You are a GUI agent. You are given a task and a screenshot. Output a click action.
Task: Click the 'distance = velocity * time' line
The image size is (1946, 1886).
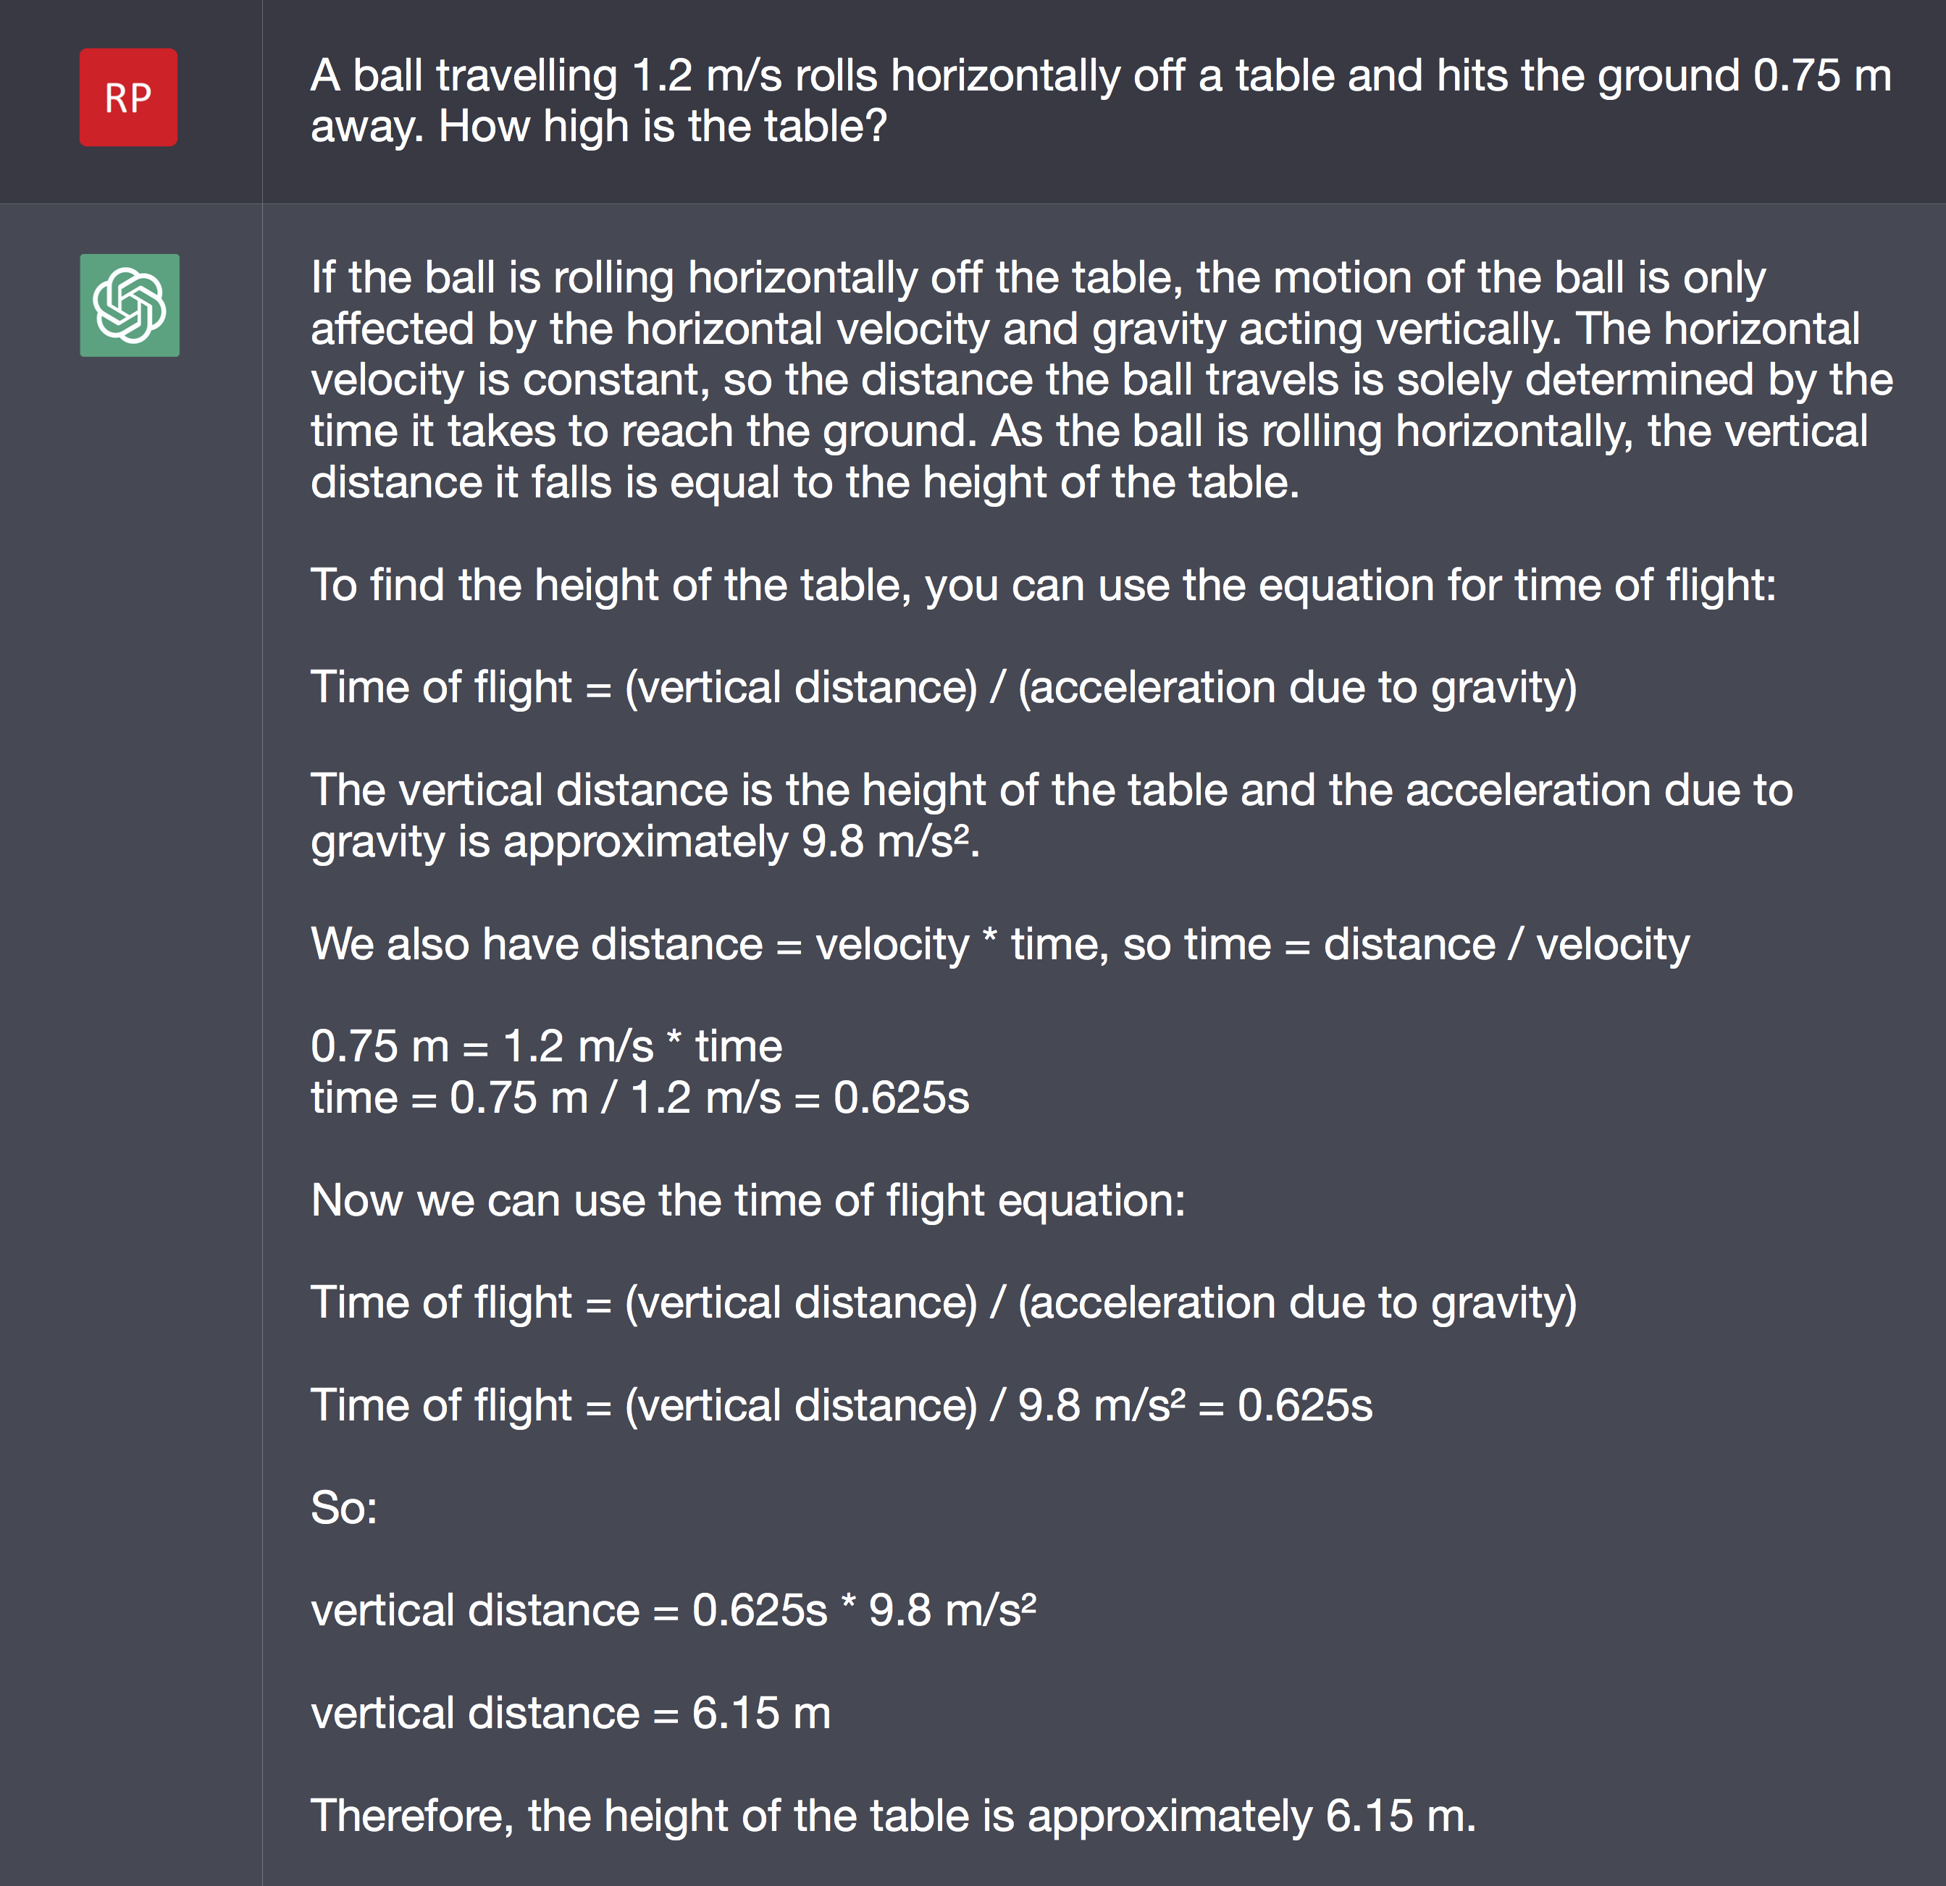pos(1000,944)
